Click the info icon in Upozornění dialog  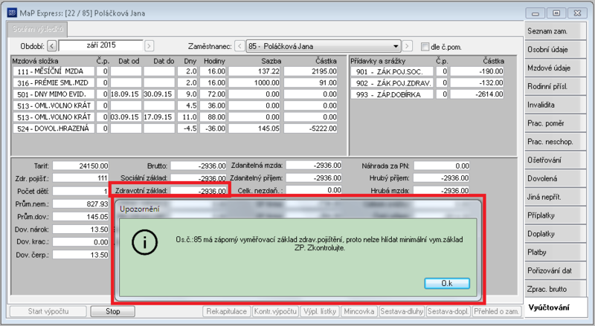144,243
